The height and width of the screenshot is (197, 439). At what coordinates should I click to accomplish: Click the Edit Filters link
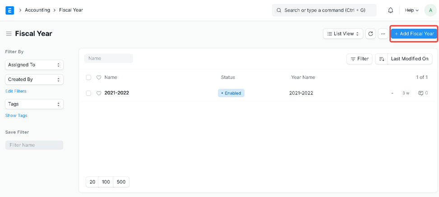16,91
